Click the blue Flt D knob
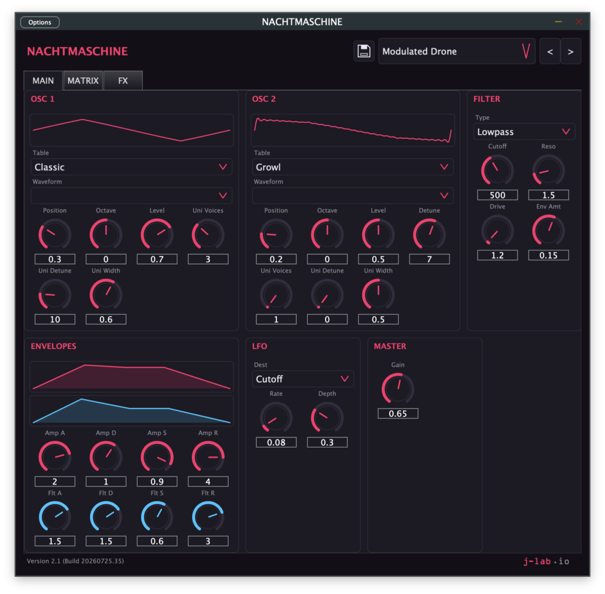This screenshot has height=594, width=605. tap(106, 517)
